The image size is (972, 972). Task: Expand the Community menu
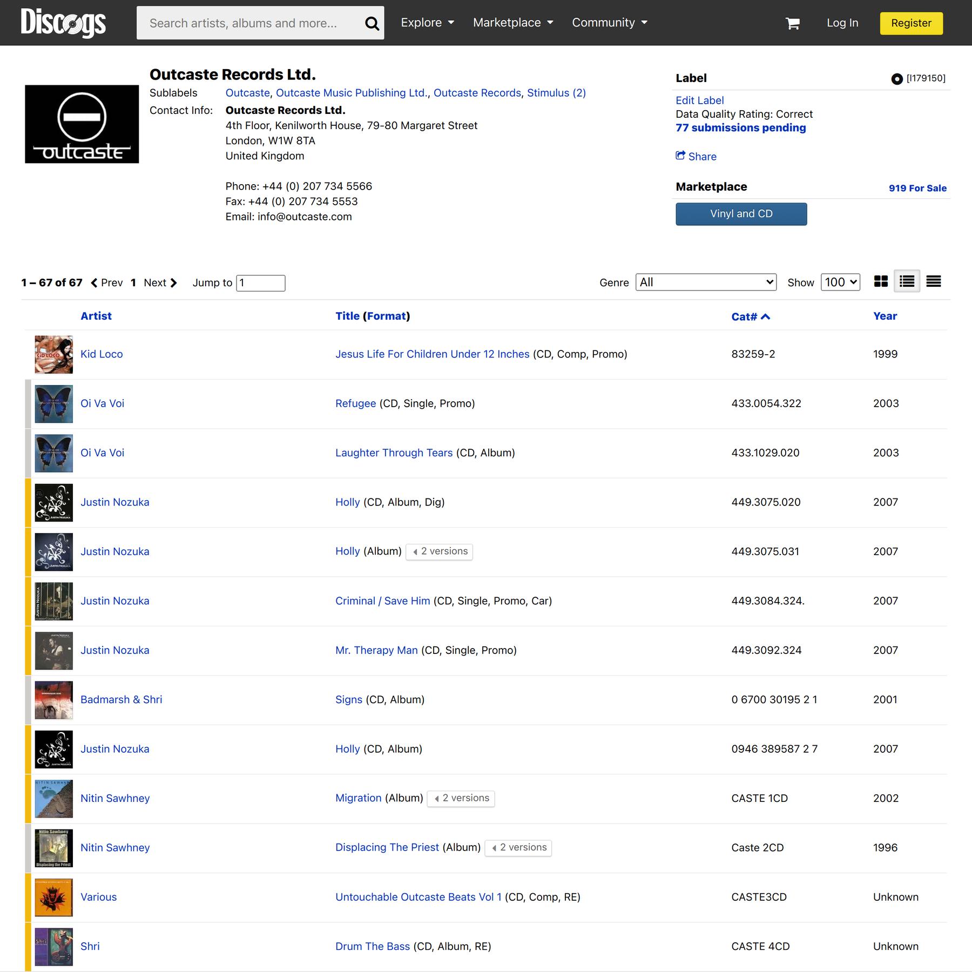(610, 23)
